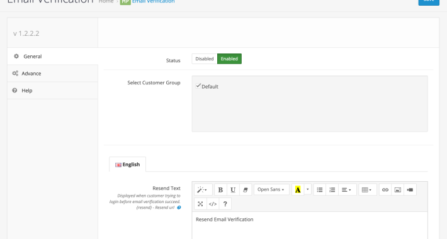Toggle the Default customer group checkbox
This screenshot has width=447, height=239.
[198, 86]
